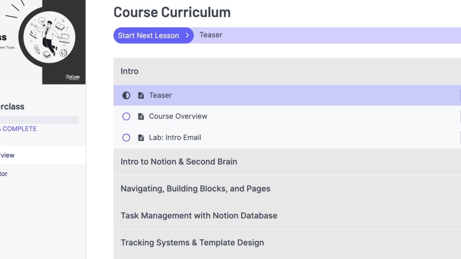Screen dimensions: 461x259
Task: Expand Intro to Notion & Second Brain
Action: [x=179, y=162]
